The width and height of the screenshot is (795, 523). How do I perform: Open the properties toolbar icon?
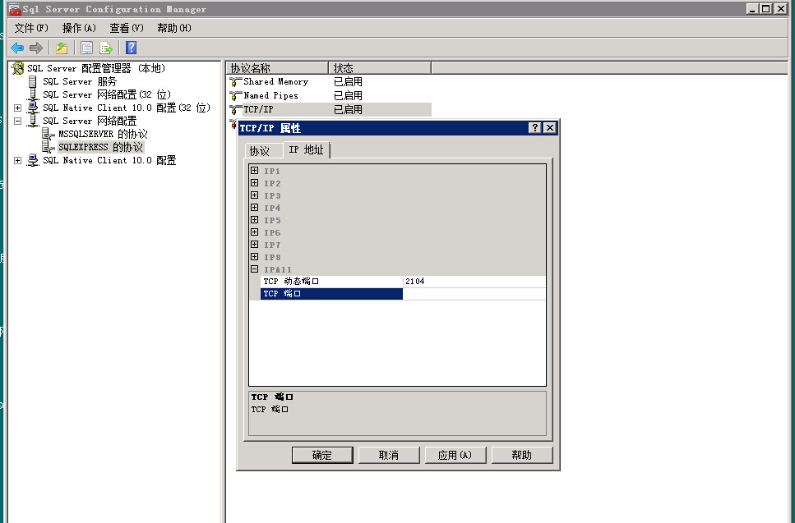point(86,48)
